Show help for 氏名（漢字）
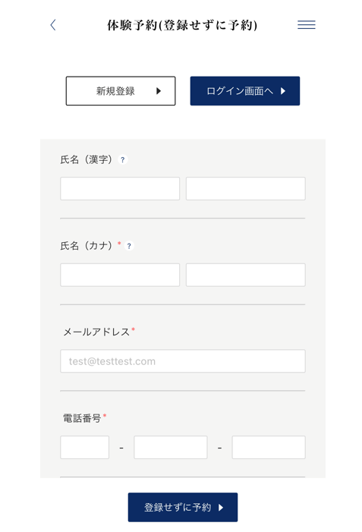 122,159
